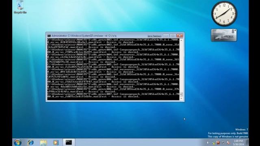The height and width of the screenshot is (146, 260).
Task: Click the analog clock gadget
Action: 224,13
